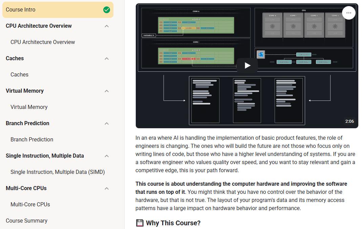
Task: Click the 2:06 video duration badge
Action: (x=349, y=121)
